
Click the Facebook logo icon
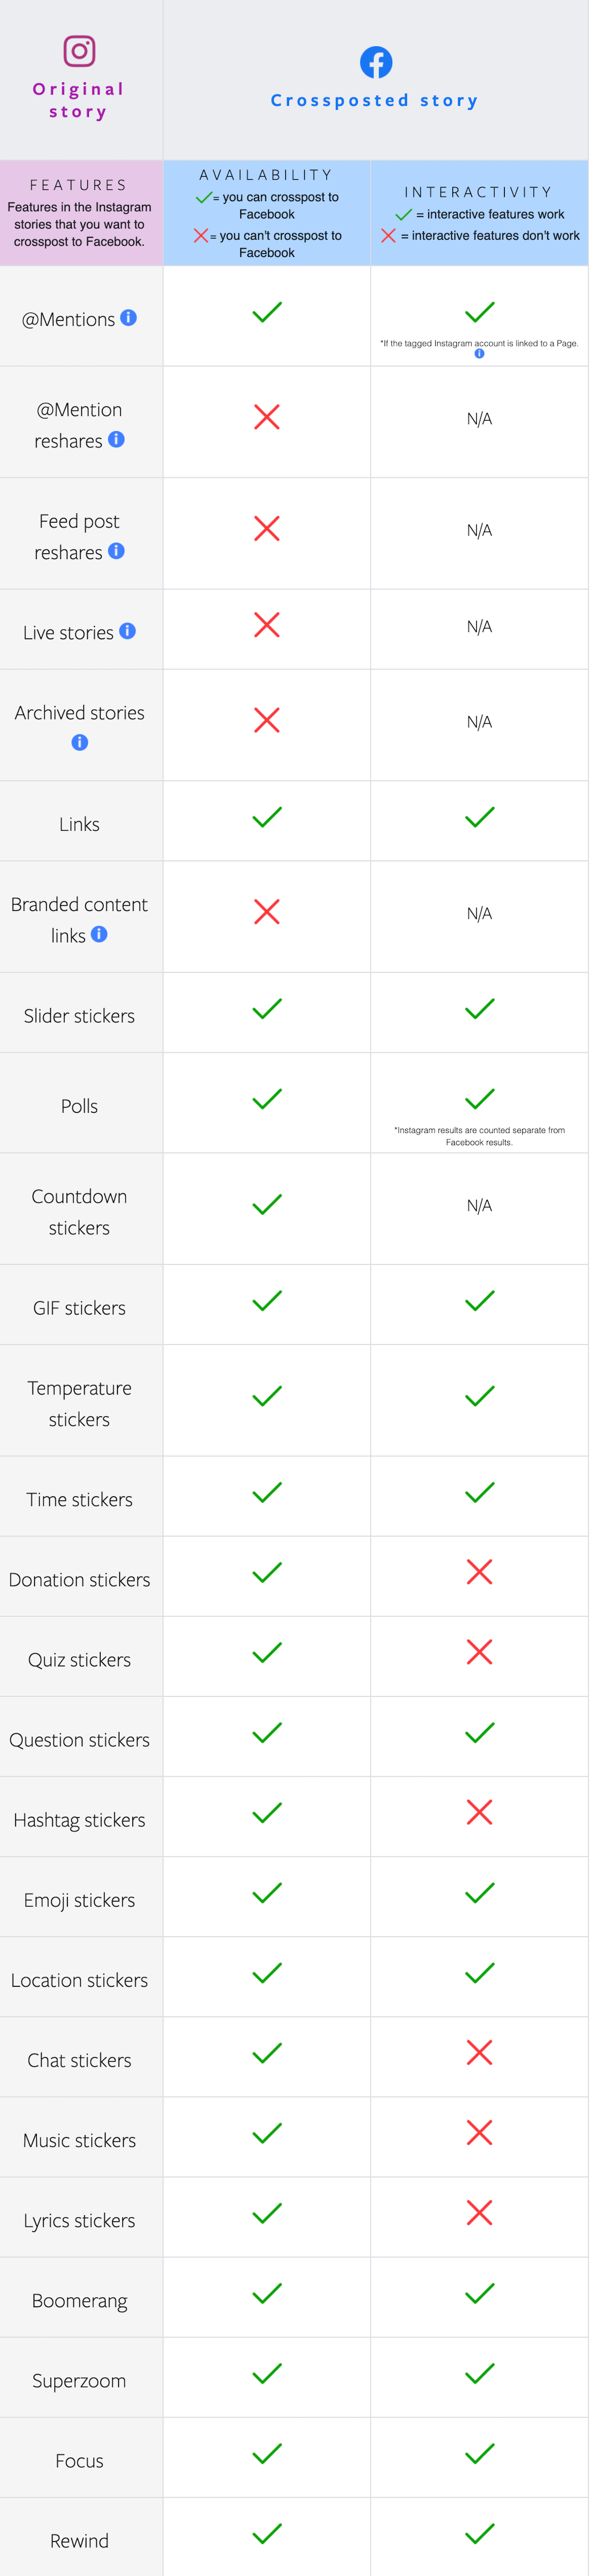point(375,63)
